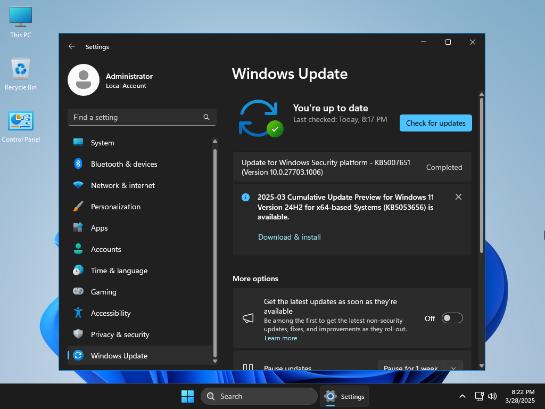Open the Learn more link
The height and width of the screenshot is (409, 545).
click(280, 338)
